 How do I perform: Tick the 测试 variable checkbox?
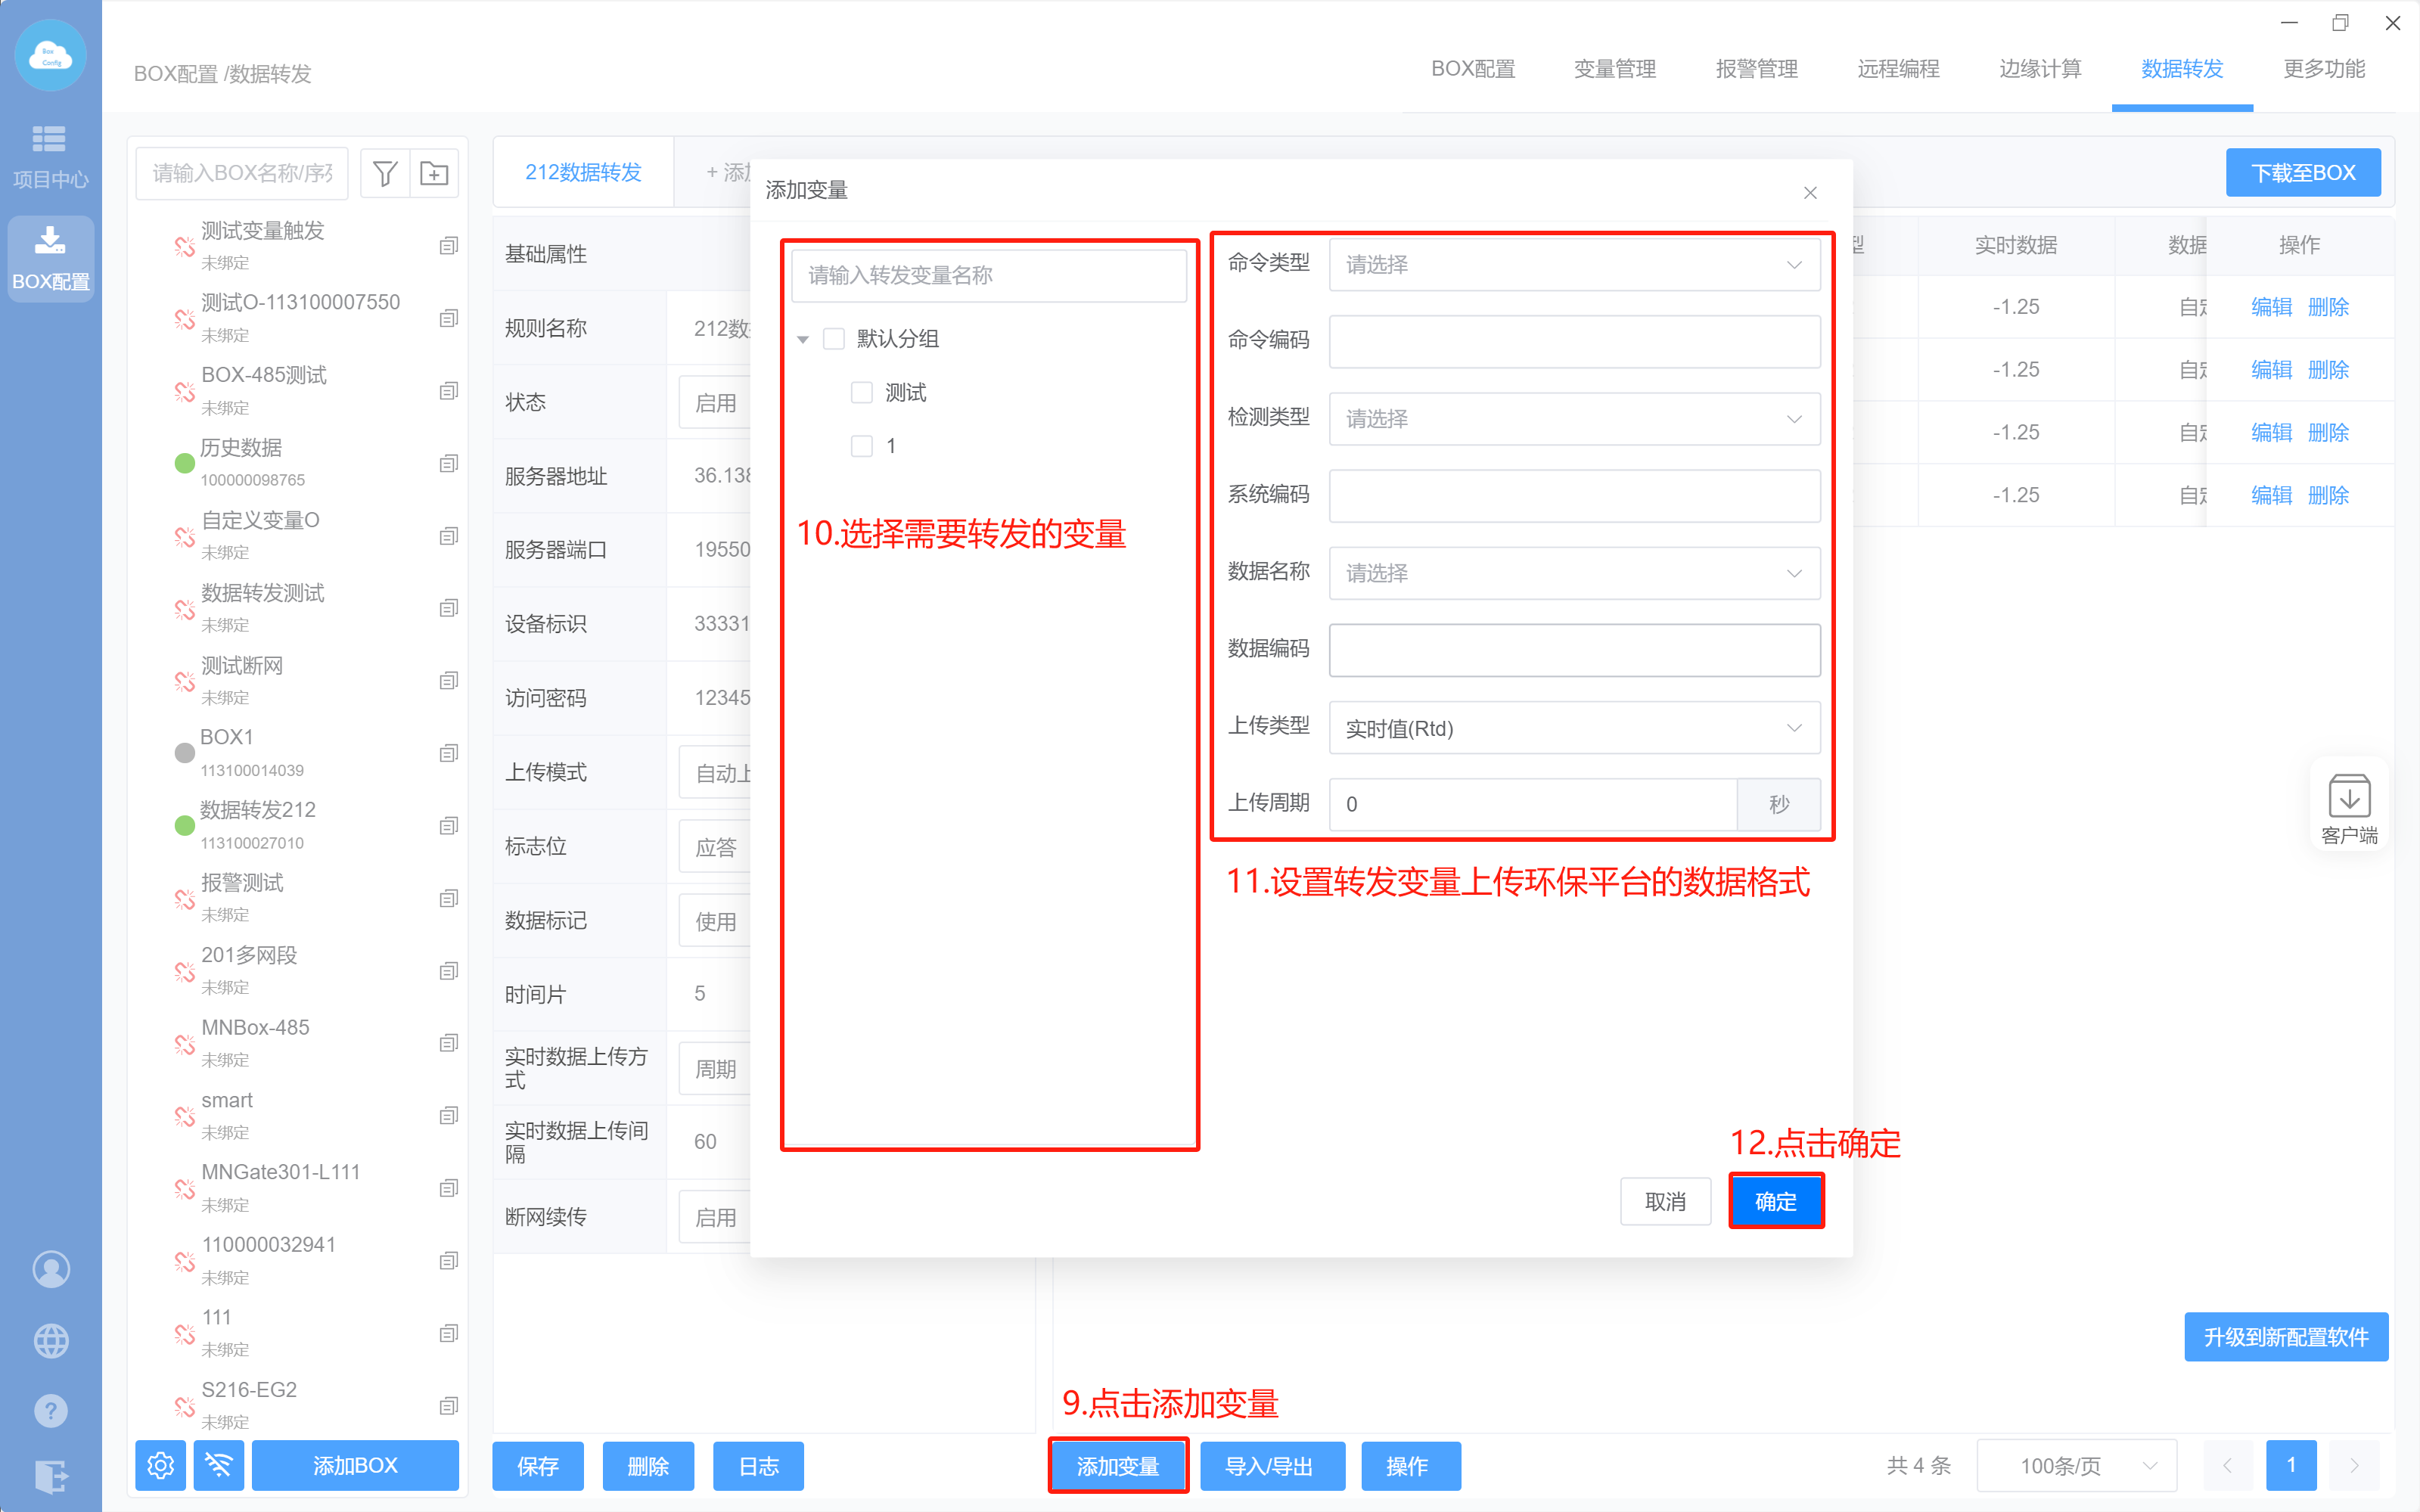pyautogui.click(x=861, y=392)
